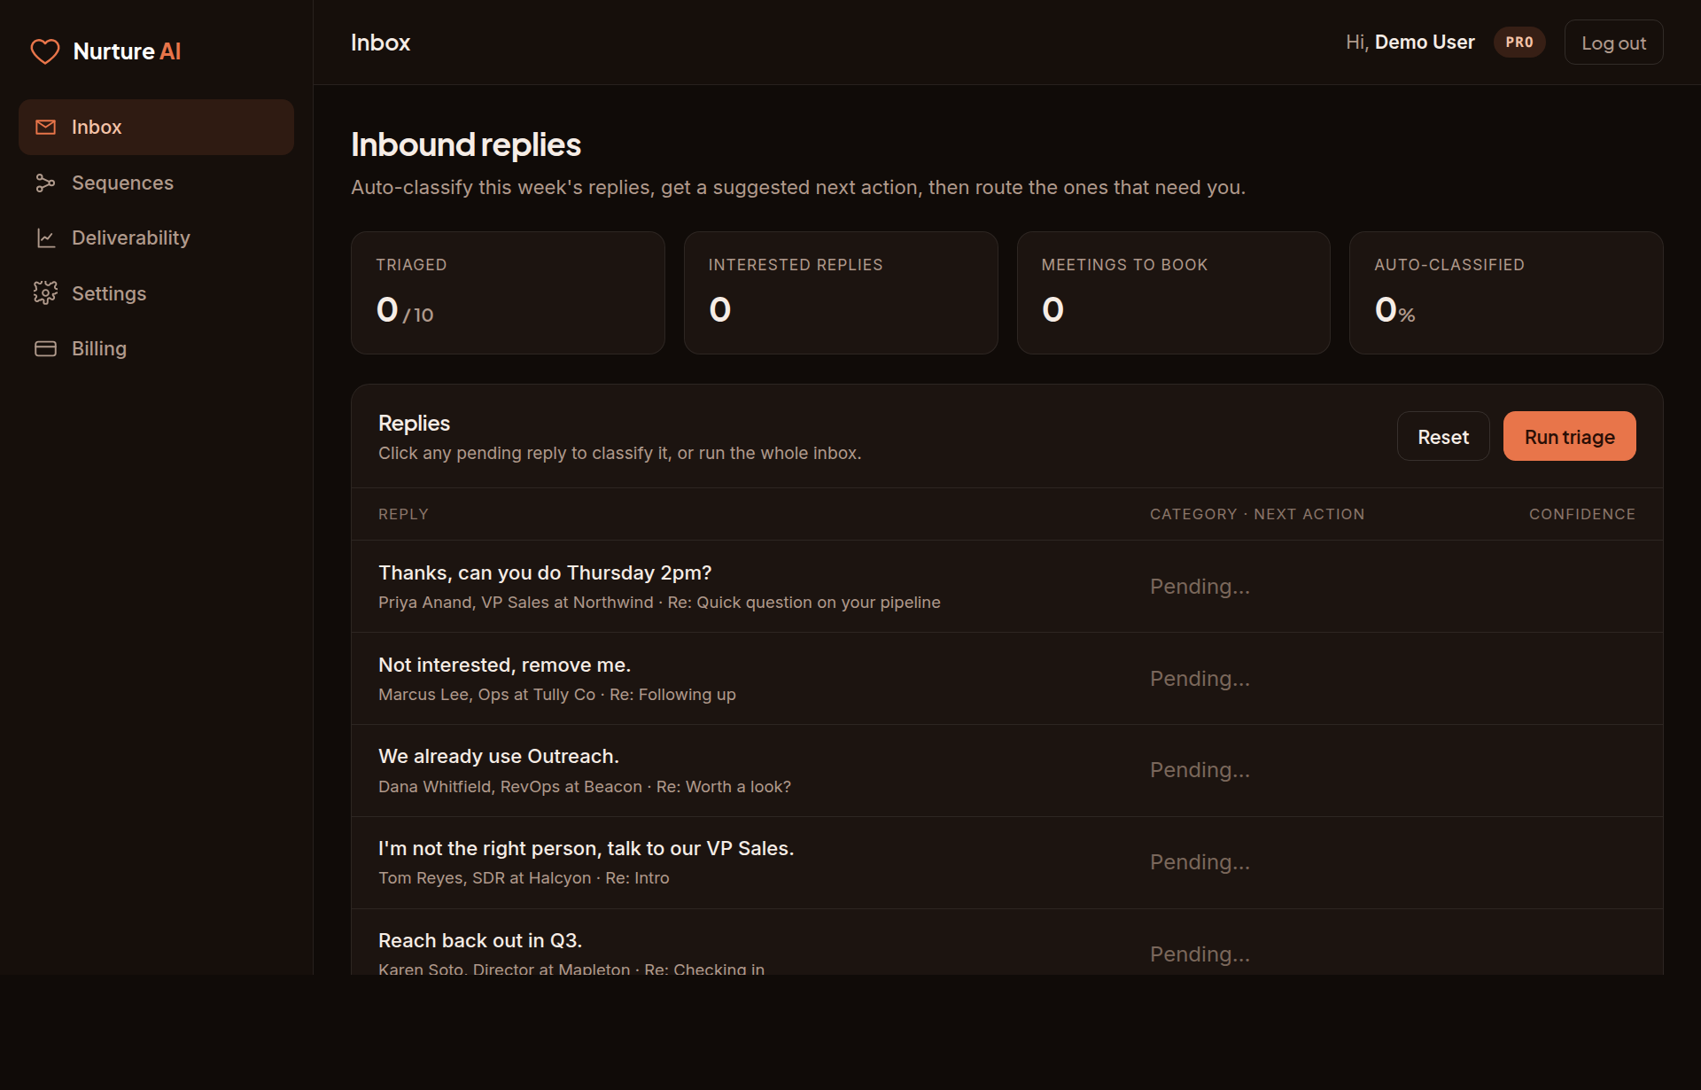Click Pending status in Priya Anand row
Screen dimensions: 1701x1090
(1200, 587)
